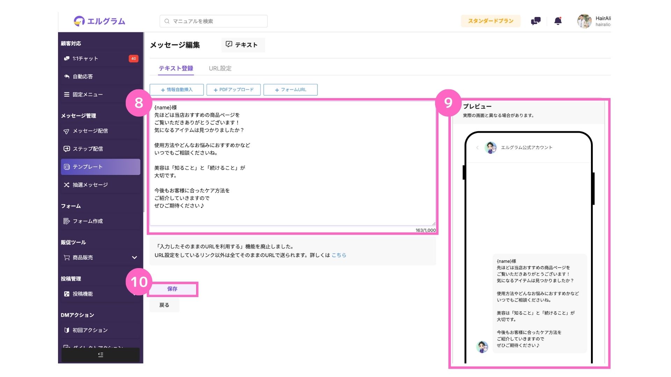Focus the マニュアルを検索 search field
The height and width of the screenshot is (377, 671).
(x=214, y=21)
